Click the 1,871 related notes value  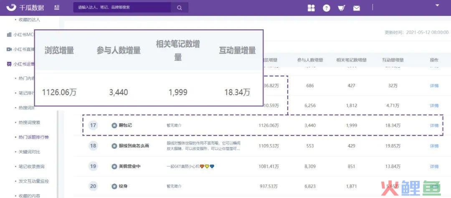(351, 186)
